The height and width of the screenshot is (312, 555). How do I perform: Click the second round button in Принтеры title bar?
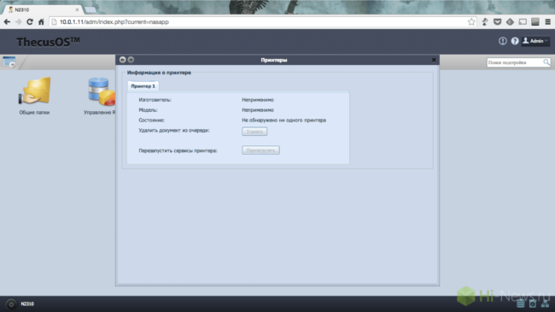(131, 60)
